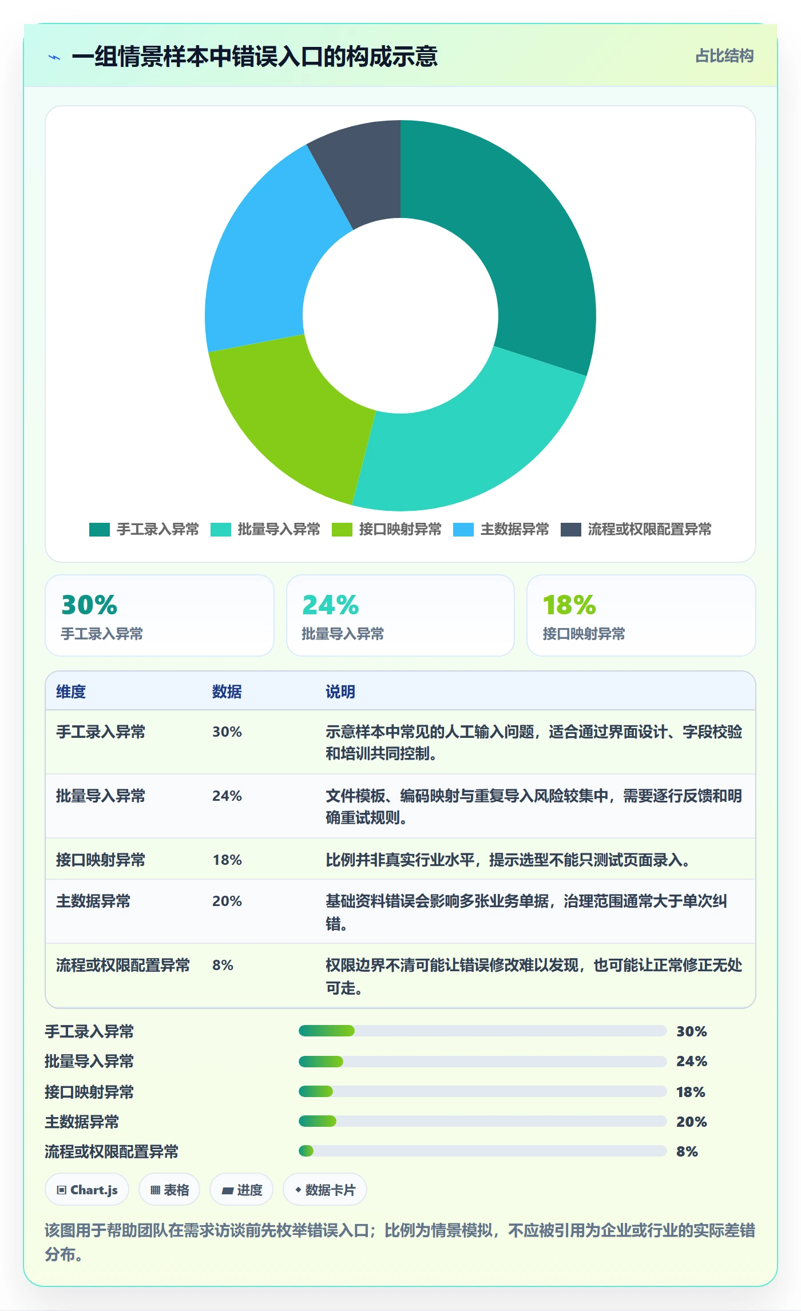The image size is (801, 1311).
Task: Click the 主数据异常 progress bar
Action: click(x=482, y=1121)
